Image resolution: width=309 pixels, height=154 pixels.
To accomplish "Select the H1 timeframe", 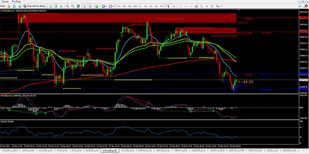I will pos(140,6).
